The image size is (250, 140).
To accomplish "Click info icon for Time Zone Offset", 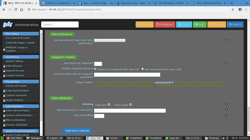I will (226, 115).
